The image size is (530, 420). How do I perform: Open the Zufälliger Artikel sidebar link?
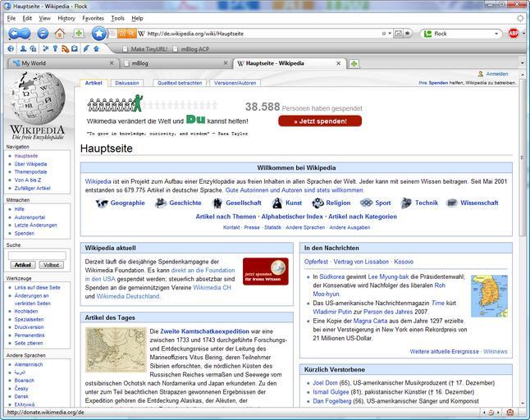tap(32, 188)
